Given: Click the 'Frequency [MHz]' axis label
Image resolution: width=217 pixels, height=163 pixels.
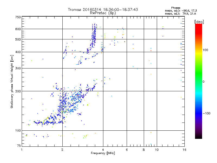Looking at the screenshot, I should 103,153.
